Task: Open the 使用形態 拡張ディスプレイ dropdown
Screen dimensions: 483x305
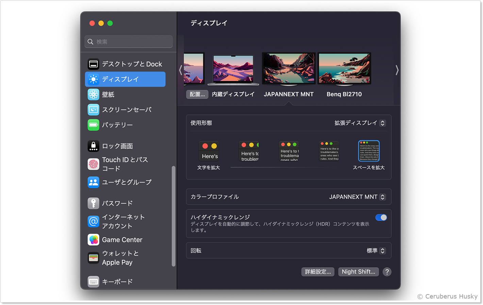Action: pyautogui.click(x=360, y=123)
